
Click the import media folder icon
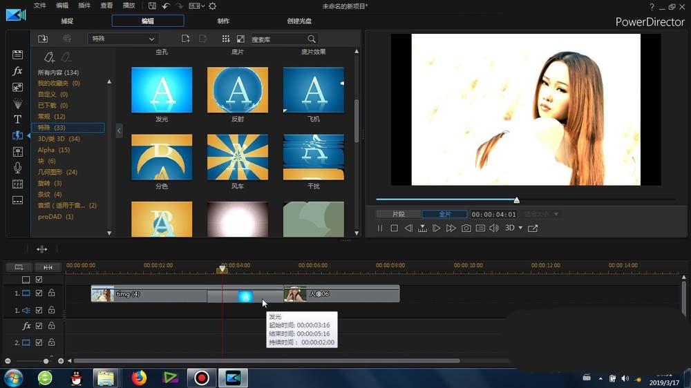[43, 39]
